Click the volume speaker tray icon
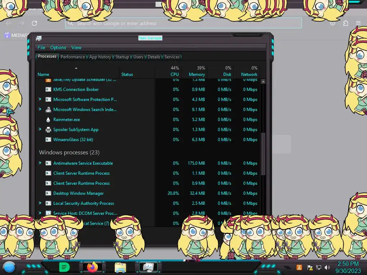367x275 pixels. tap(327, 267)
